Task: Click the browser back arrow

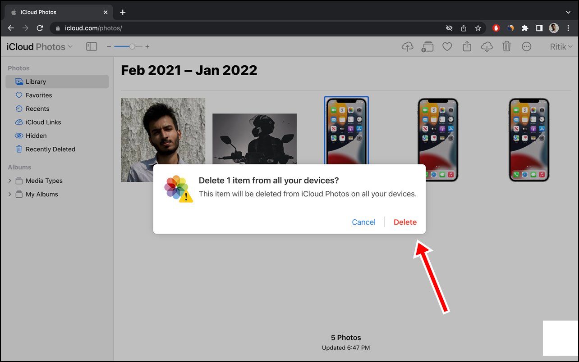Action: click(11, 28)
